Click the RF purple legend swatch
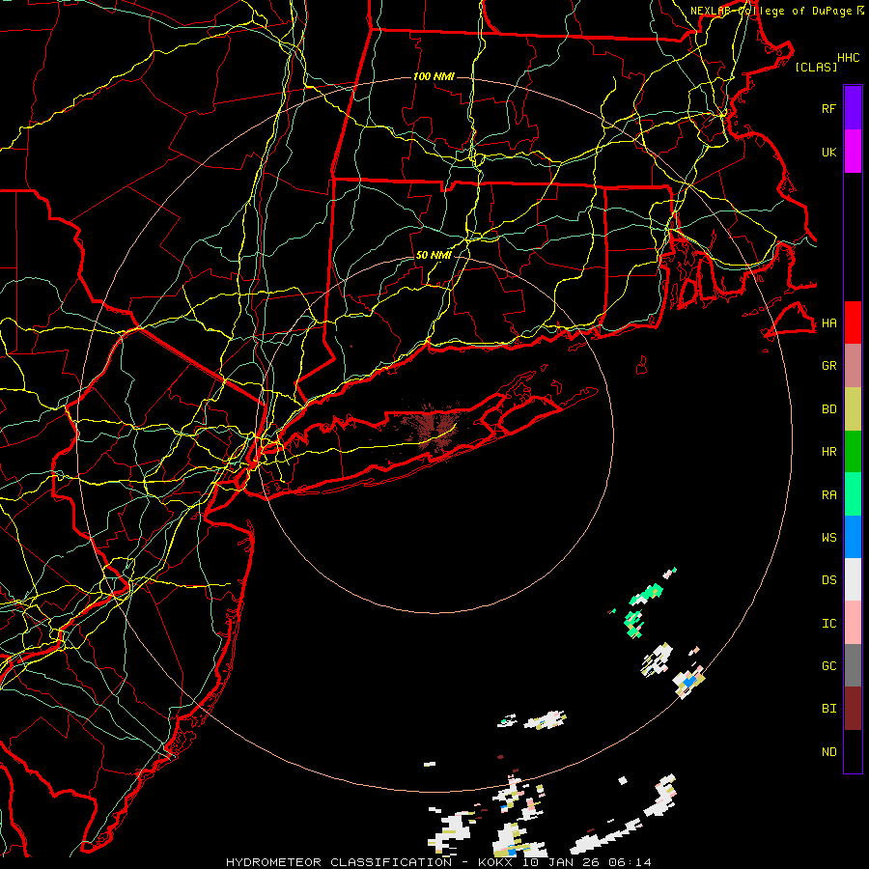Viewport: 869px width, 869px height. 853,108
